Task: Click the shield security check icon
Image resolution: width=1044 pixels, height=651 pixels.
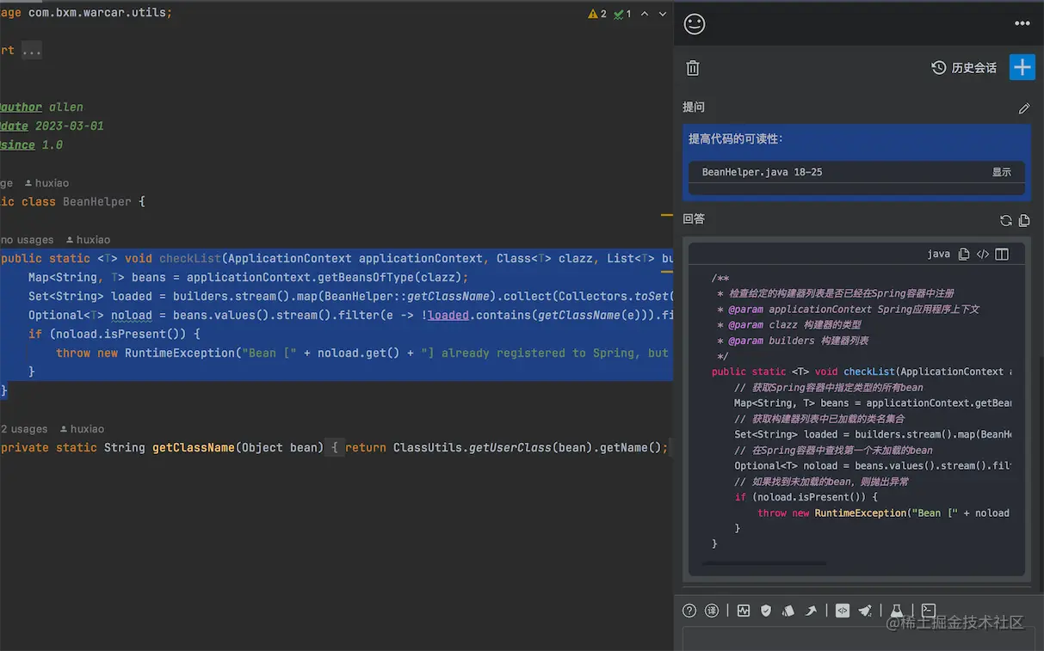Action: 766,611
